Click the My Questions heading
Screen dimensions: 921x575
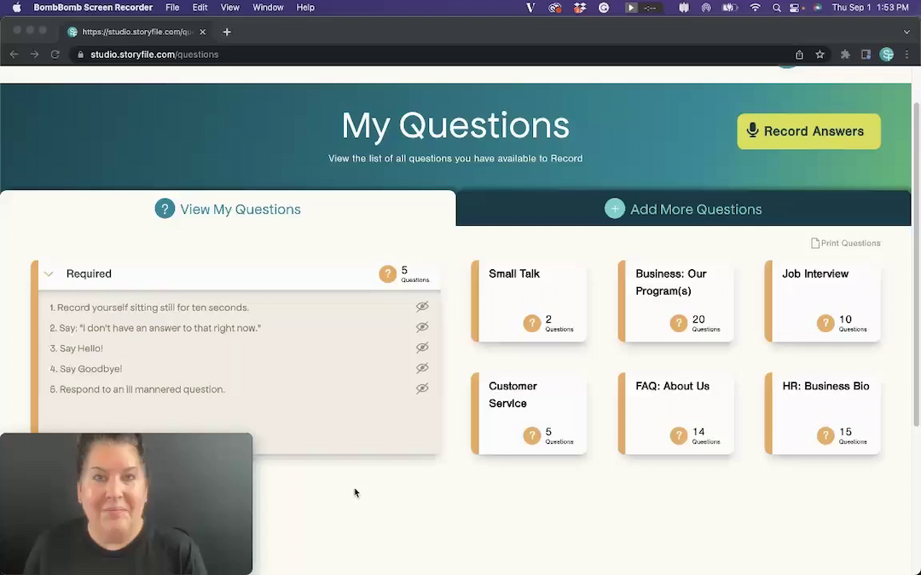tap(455, 125)
